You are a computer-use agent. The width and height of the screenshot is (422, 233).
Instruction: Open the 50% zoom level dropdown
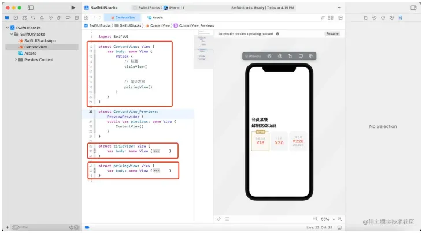click(x=328, y=219)
